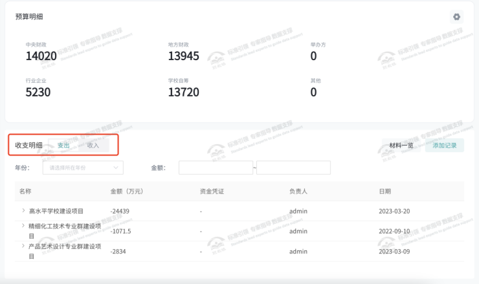Expand the 高水平学校建设项目 row
Screen dimensions: 479x284
(23, 210)
